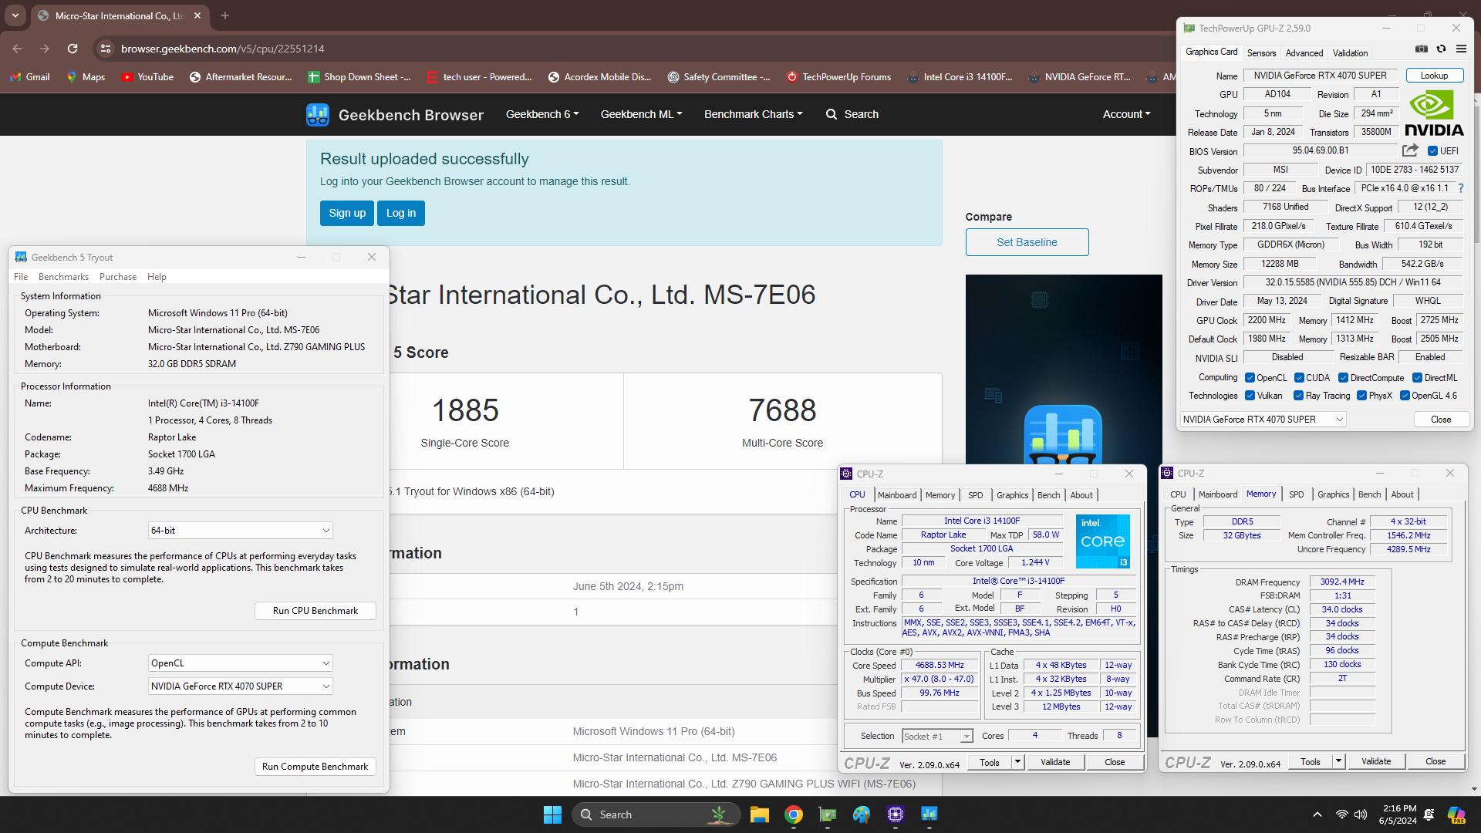This screenshot has width=1481, height=833.
Task: Switch to the Sensors tab in GPU-Z
Action: coord(1262,53)
